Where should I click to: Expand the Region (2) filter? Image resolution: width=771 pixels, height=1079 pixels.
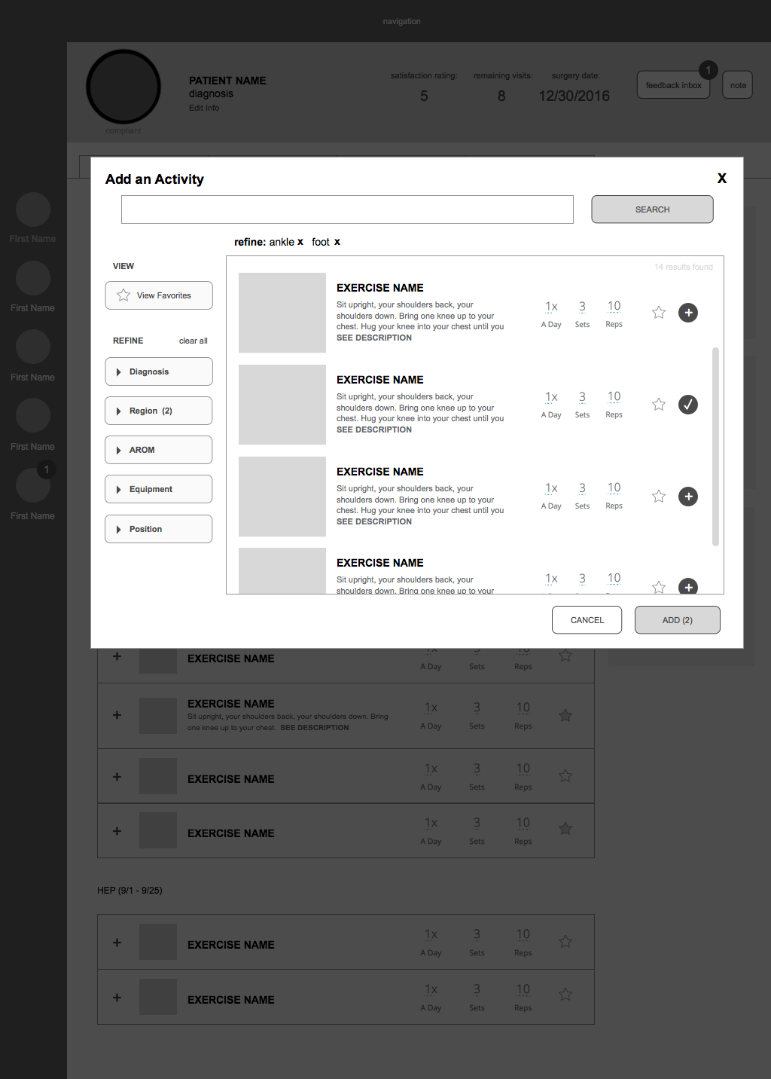[159, 411]
